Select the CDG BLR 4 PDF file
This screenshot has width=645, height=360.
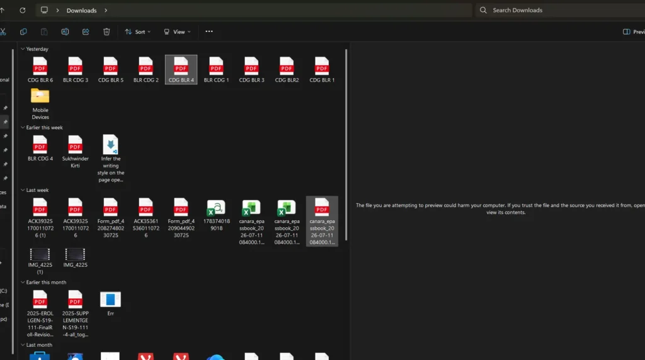[x=181, y=69]
